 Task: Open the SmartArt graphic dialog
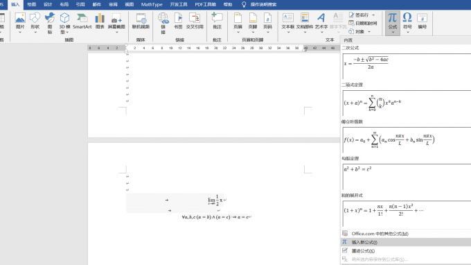[82, 21]
